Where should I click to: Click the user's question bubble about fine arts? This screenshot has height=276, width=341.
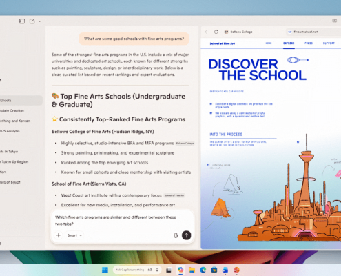(134, 39)
